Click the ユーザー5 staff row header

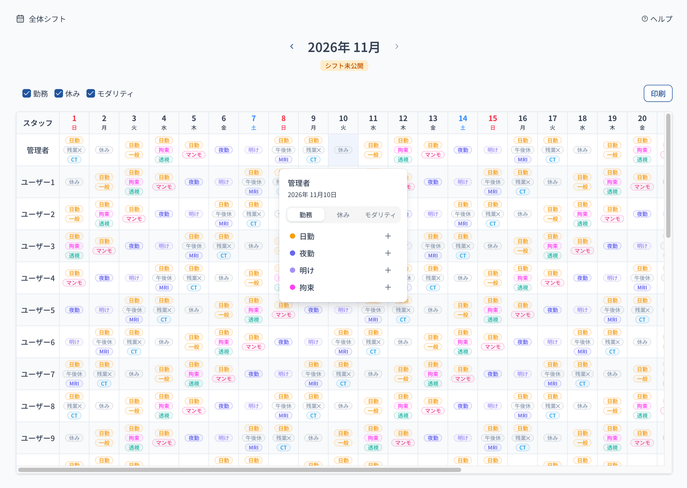[x=38, y=310]
